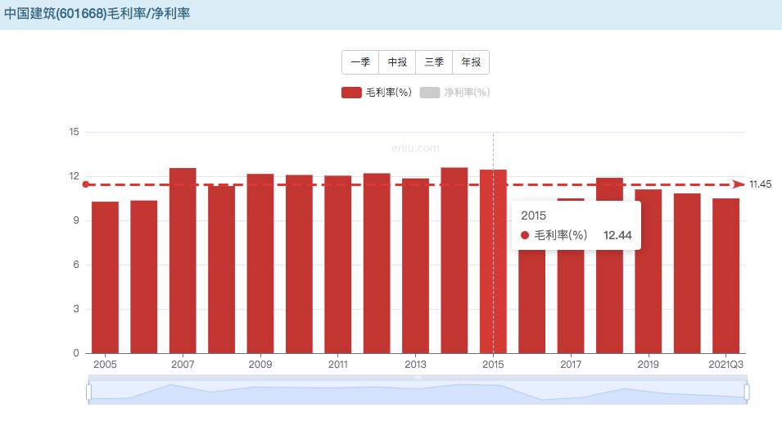
Task: Click the average line arrow marker
Action: 739,184
